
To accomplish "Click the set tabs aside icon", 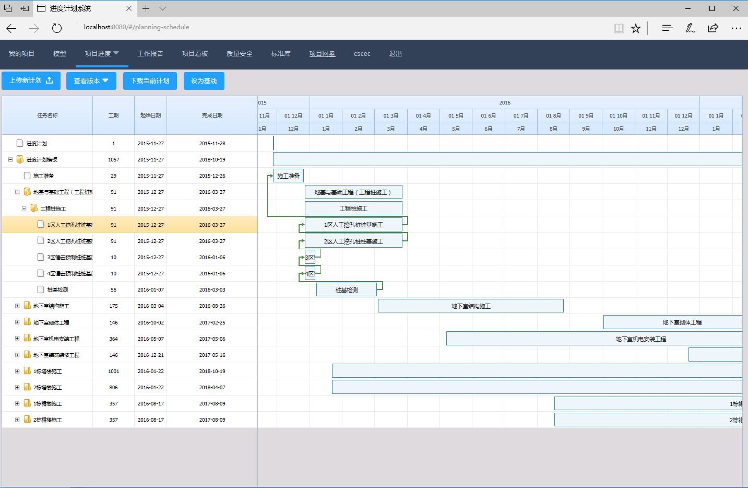I will click(x=25, y=8).
